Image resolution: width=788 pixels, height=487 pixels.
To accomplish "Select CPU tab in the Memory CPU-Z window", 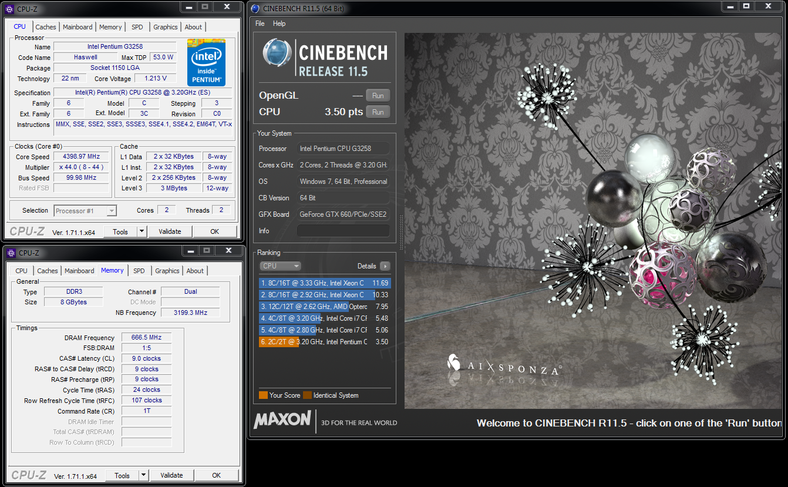I will coord(22,271).
